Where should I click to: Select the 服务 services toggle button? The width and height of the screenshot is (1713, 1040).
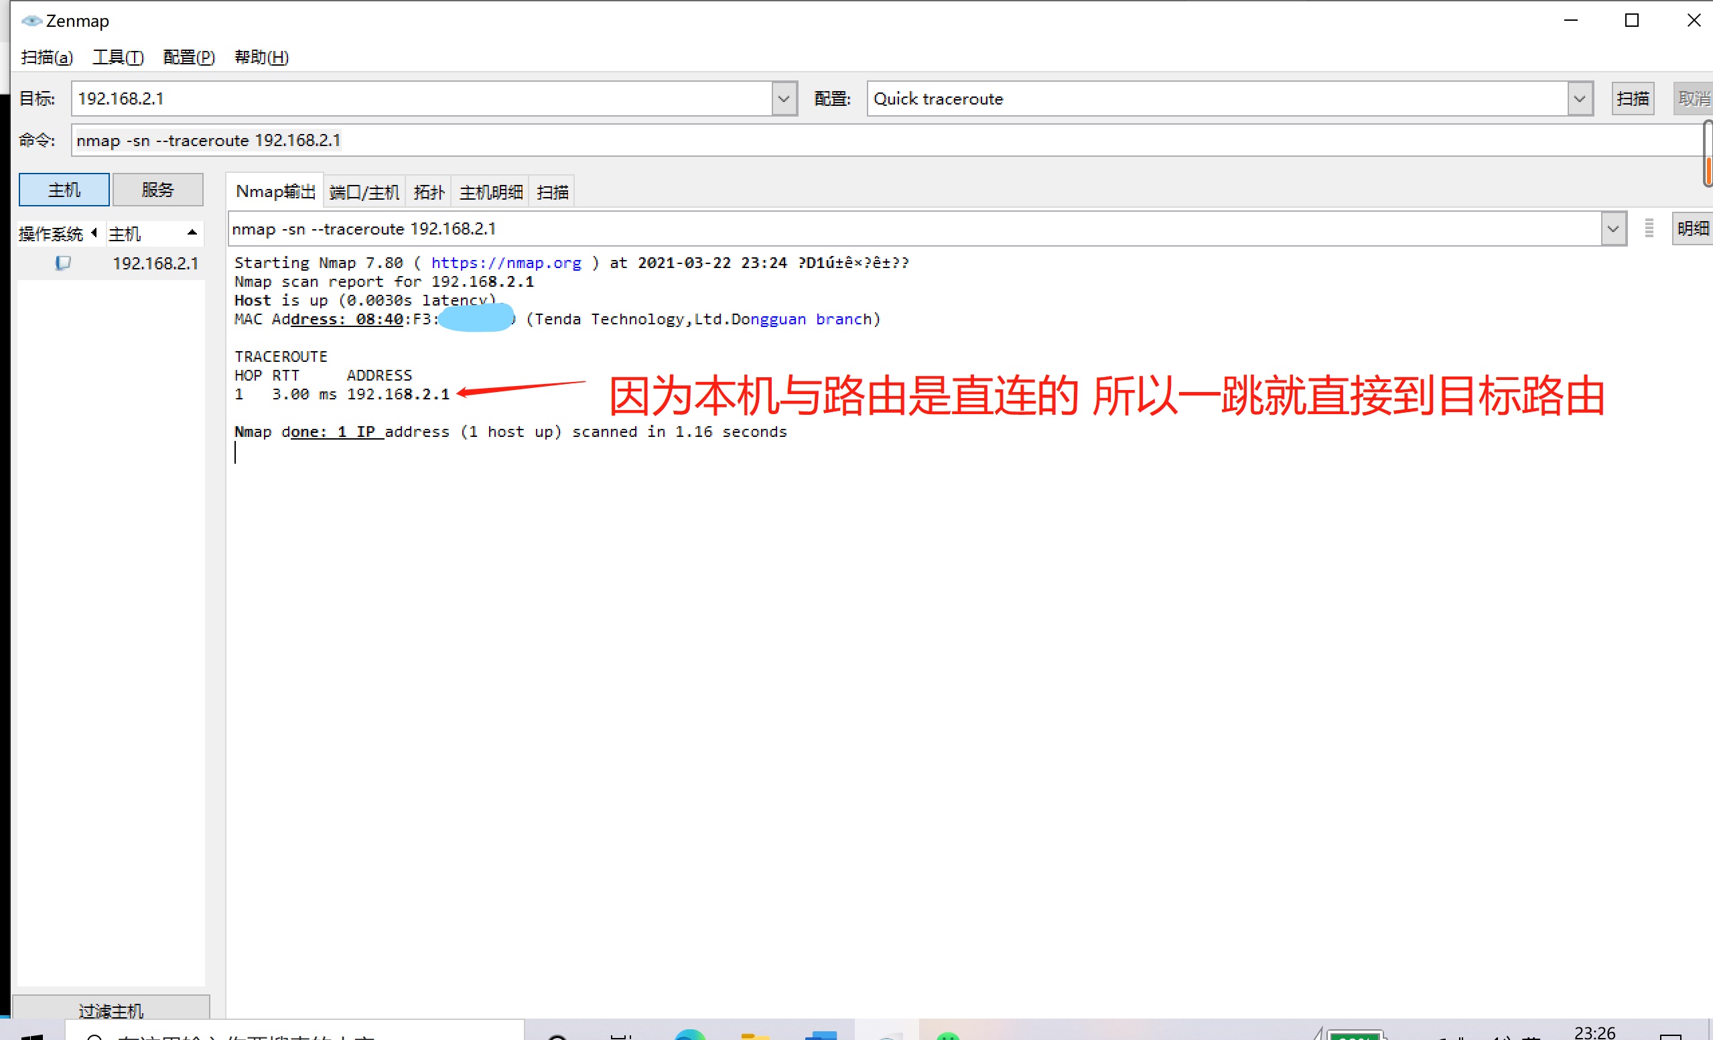(x=158, y=190)
